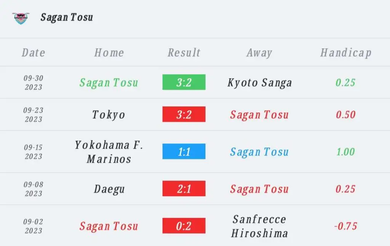Click the red 3:2 Tokyo result badge
Image resolution: width=390 pixels, height=246 pixels.
(184, 114)
